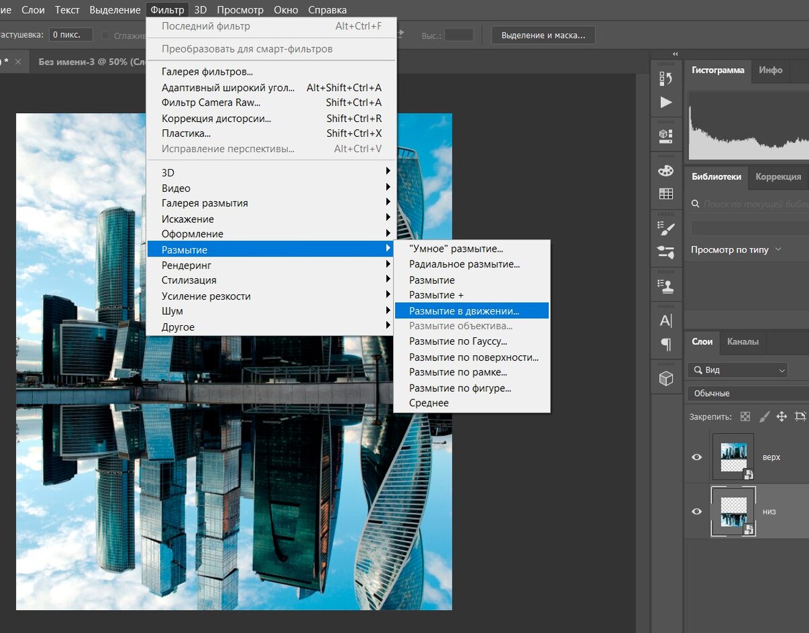This screenshot has width=809, height=633.
Task: Toggle the Сглаживание anti-alias checkbox
Action: pyautogui.click(x=105, y=35)
